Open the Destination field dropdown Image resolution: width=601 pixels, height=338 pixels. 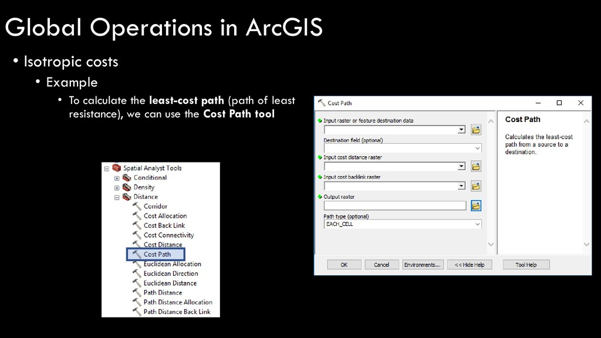point(477,148)
